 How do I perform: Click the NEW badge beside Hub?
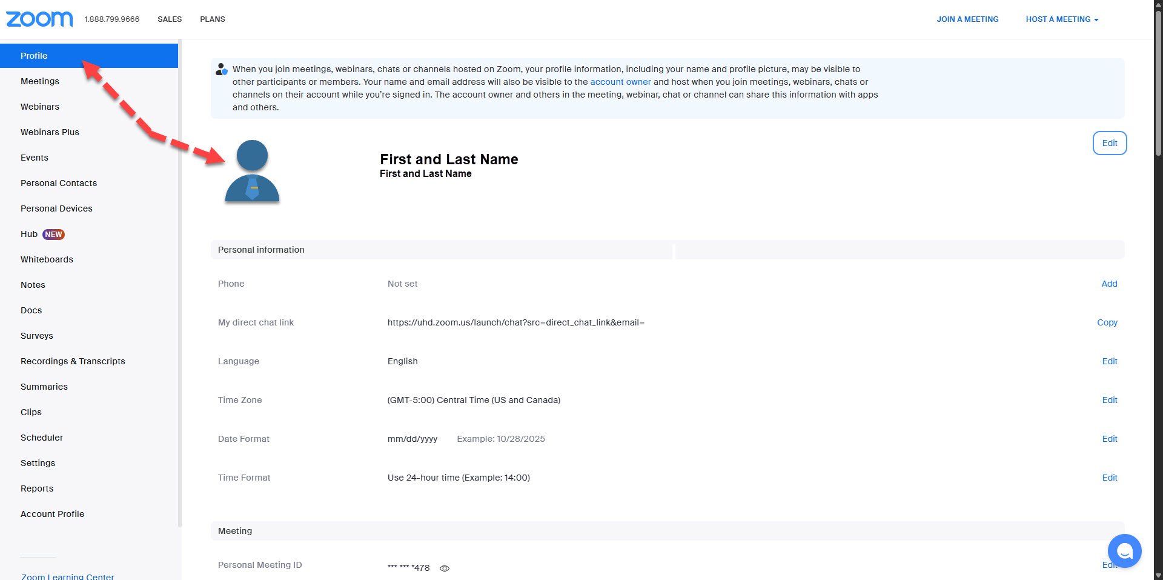click(x=54, y=235)
